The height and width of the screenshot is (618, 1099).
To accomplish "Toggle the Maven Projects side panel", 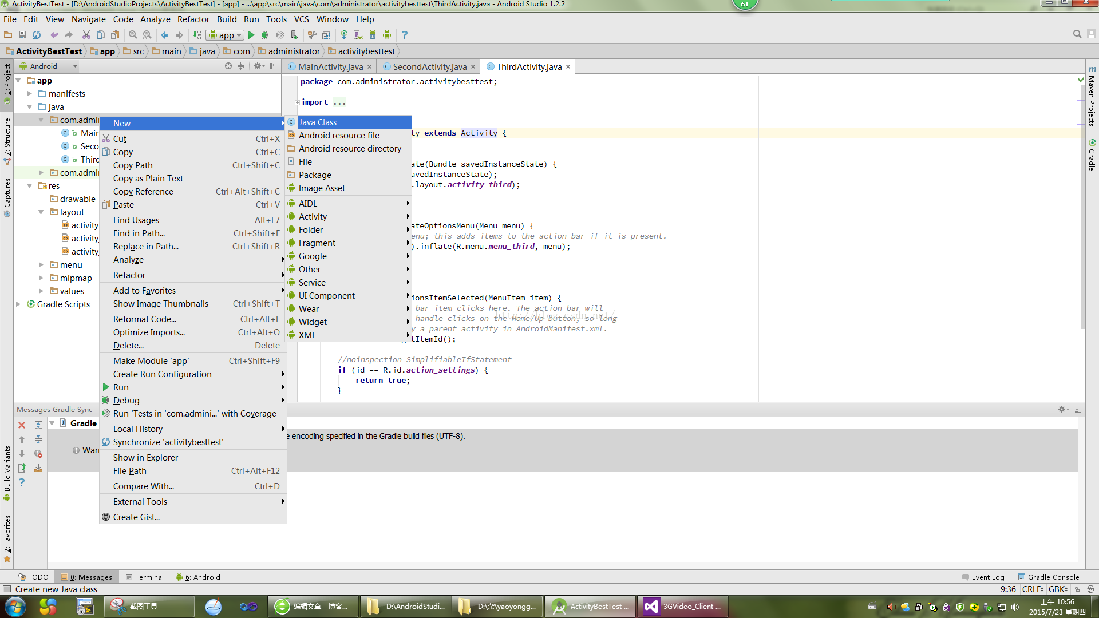I will 1092,96.
